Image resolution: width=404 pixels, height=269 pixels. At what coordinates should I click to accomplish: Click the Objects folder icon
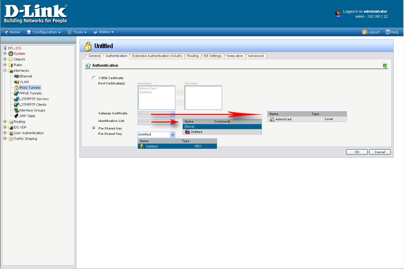(x=11, y=59)
